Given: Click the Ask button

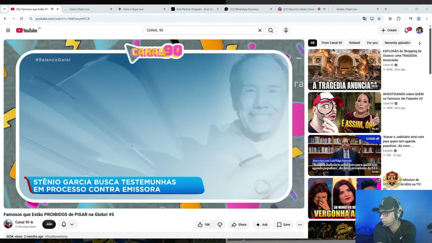Looking at the screenshot, I should coord(262,224).
